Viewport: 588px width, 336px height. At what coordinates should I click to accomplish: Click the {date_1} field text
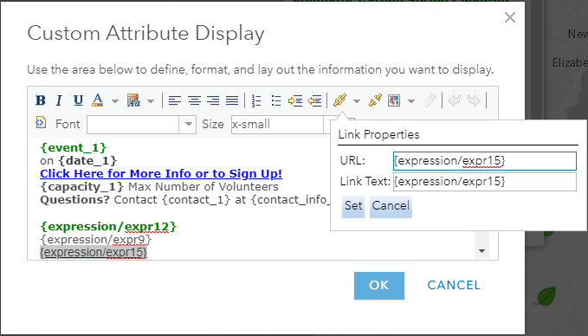[87, 161]
